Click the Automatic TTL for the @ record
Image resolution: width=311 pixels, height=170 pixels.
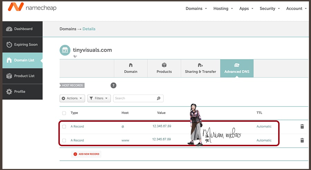[x=264, y=127]
